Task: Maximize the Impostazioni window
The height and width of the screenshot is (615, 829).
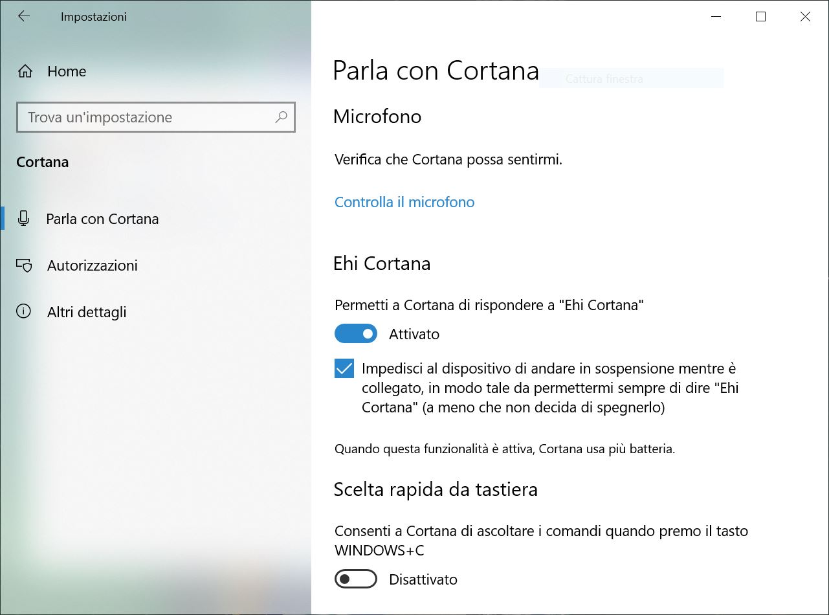Action: (x=761, y=17)
